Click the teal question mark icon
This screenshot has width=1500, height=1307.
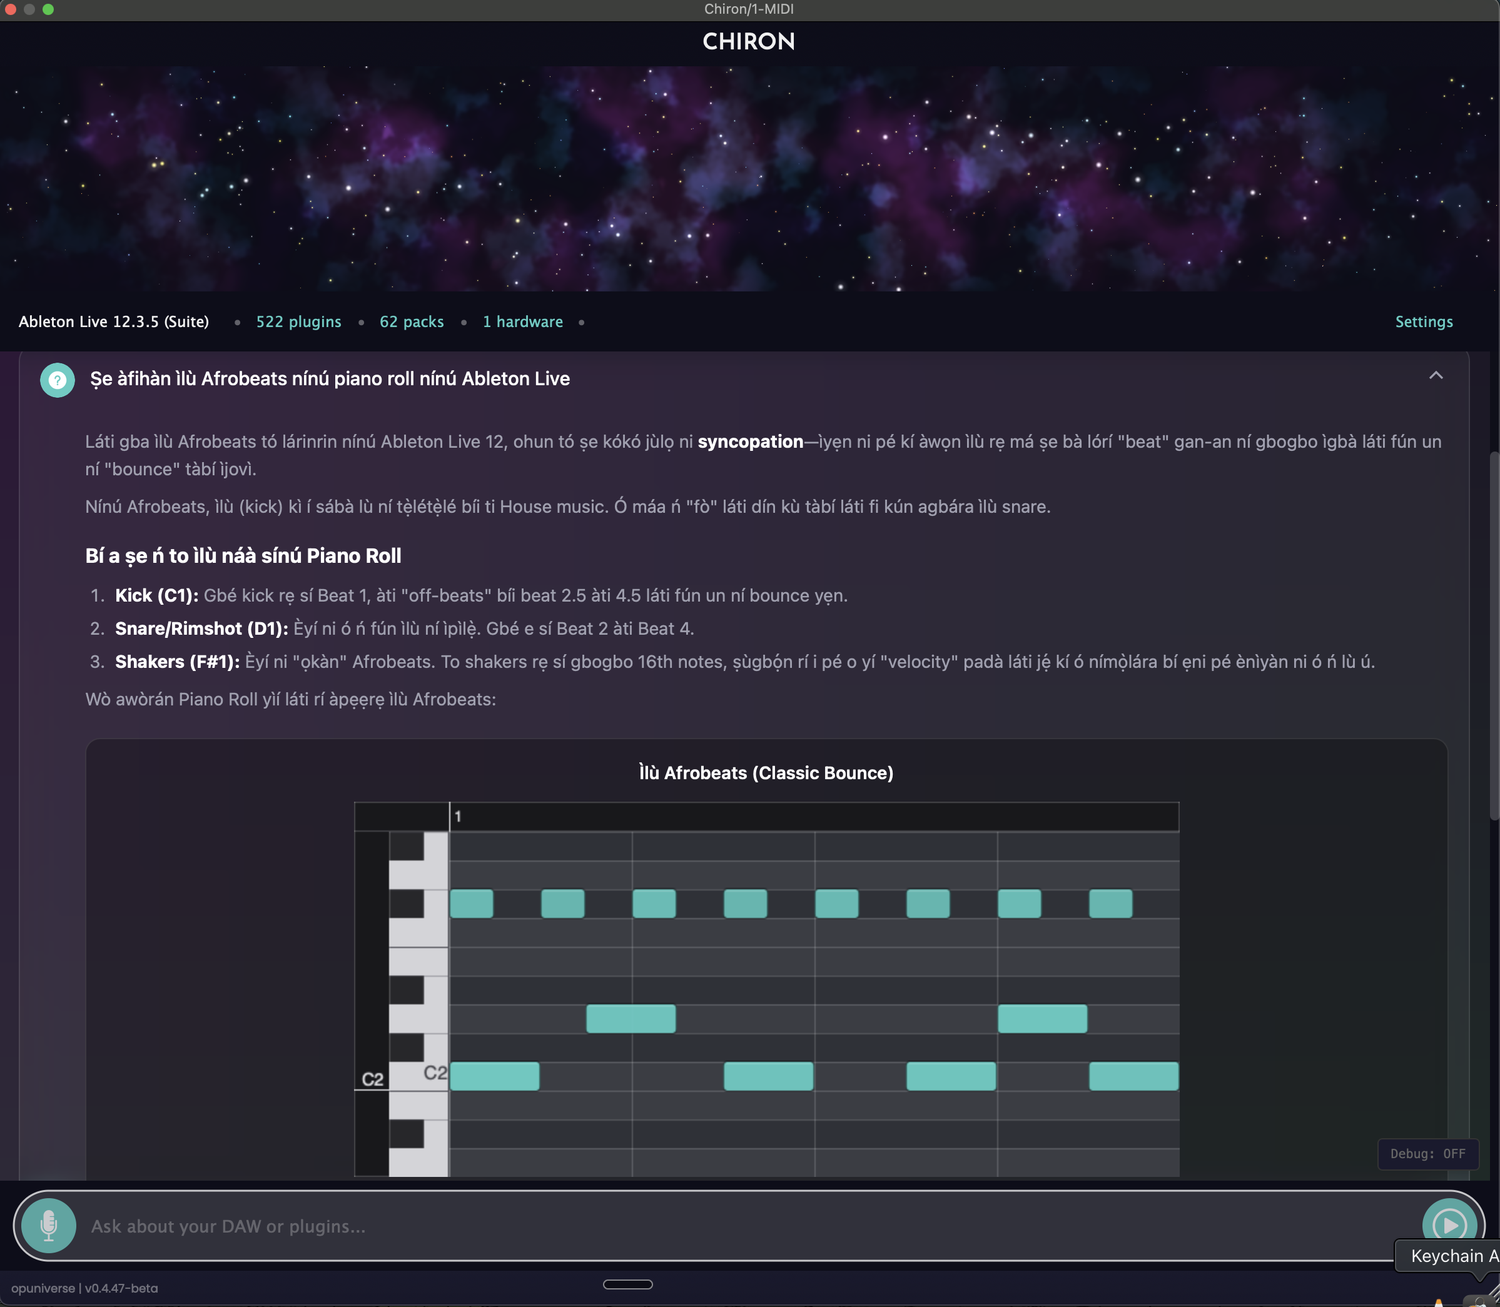[57, 380]
